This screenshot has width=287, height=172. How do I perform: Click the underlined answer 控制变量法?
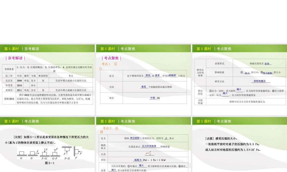coord(259,81)
